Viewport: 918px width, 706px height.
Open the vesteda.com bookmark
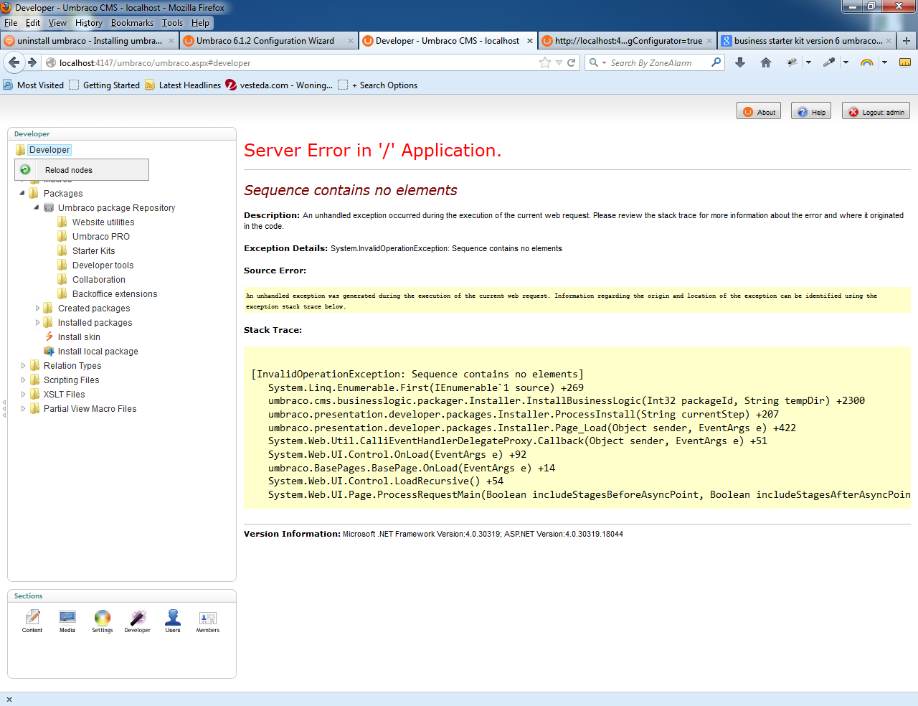point(279,85)
